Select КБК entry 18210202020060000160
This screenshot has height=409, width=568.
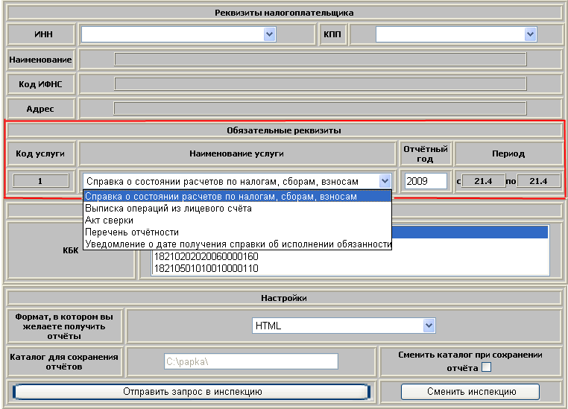(x=350, y=256)
